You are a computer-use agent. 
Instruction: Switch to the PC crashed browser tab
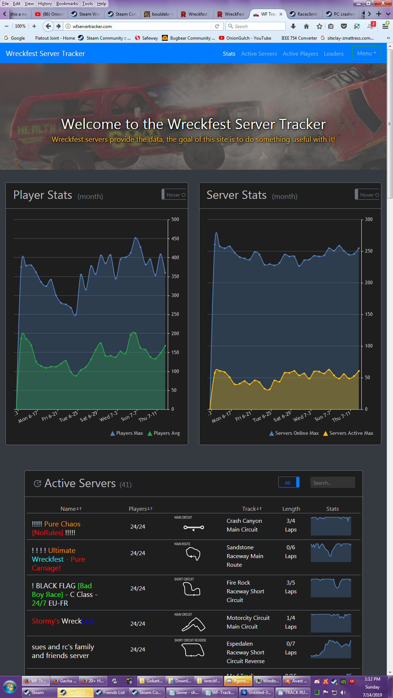pos(340,14)
